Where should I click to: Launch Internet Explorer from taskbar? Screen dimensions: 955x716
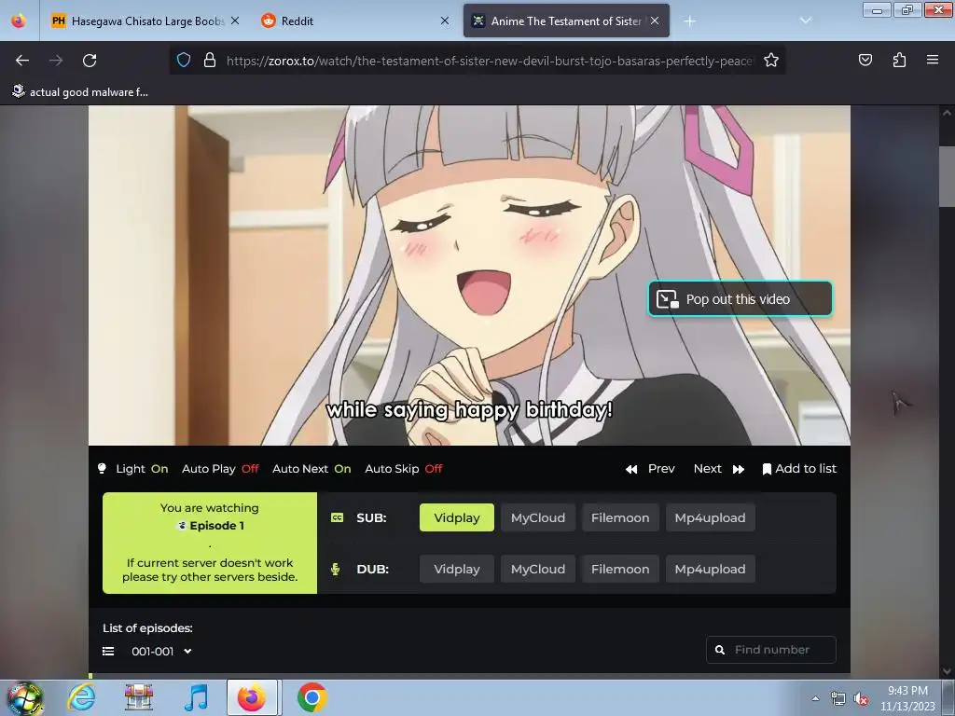pos(82,697)
